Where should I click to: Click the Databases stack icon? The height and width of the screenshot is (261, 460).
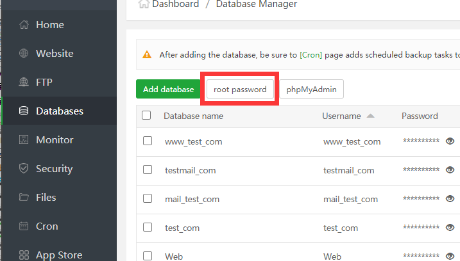click(24, 111)
